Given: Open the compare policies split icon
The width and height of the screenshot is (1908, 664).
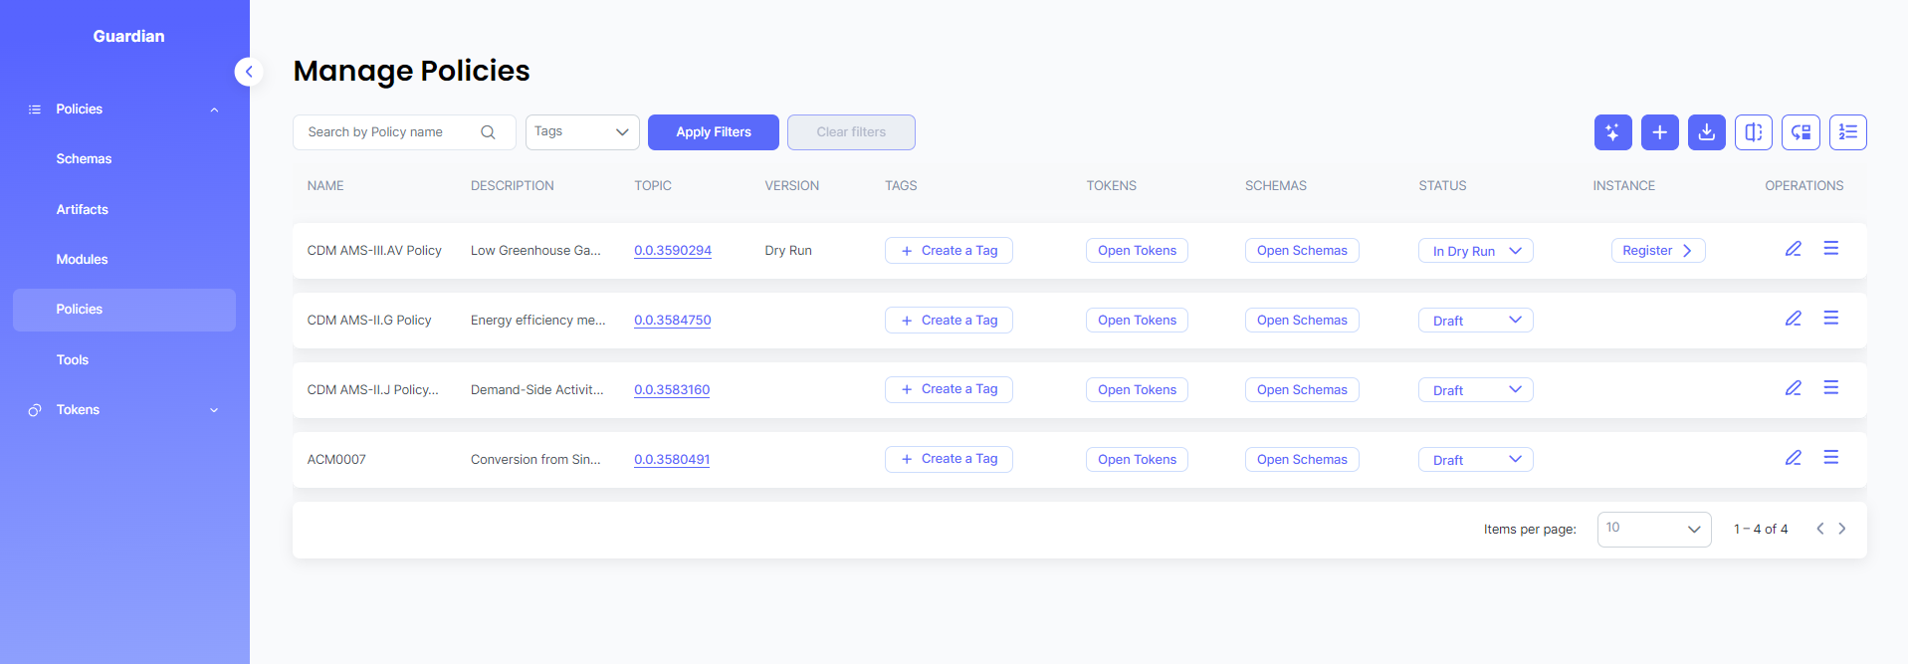Looking at the screenshot, I should 1753,132.
